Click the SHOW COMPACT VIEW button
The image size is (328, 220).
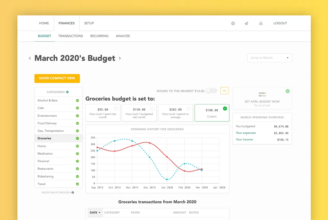57,78
